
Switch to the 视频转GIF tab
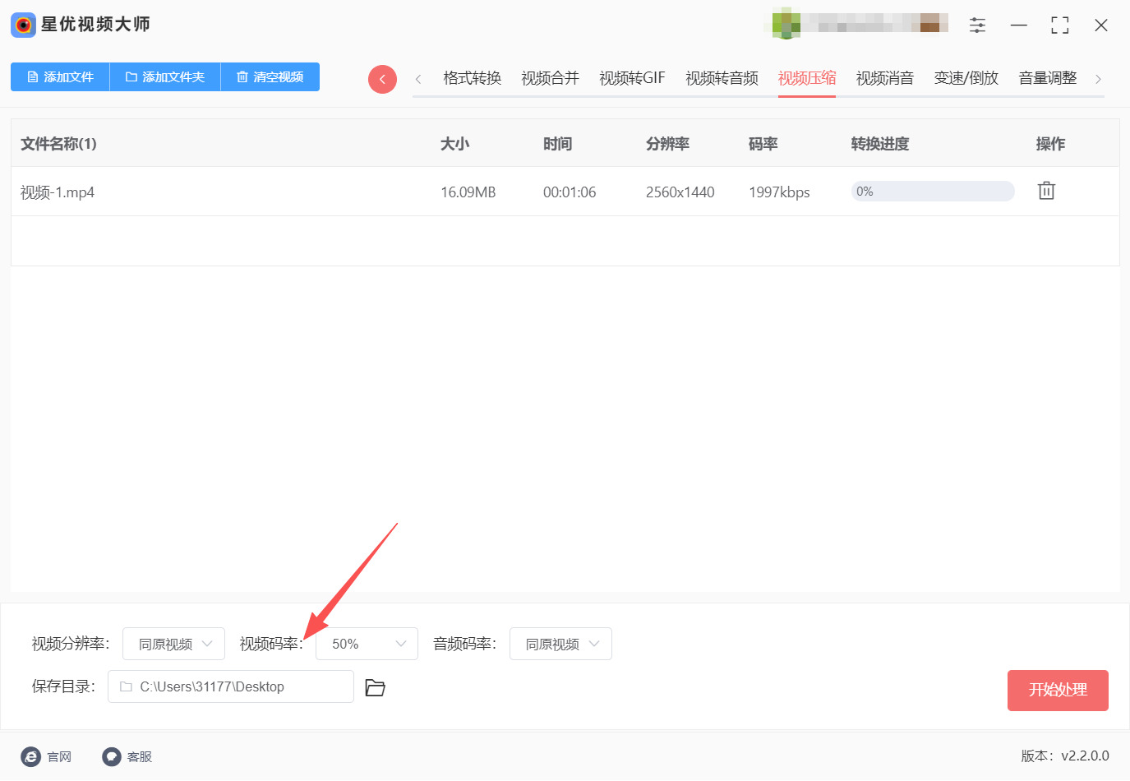pos(632,78)
